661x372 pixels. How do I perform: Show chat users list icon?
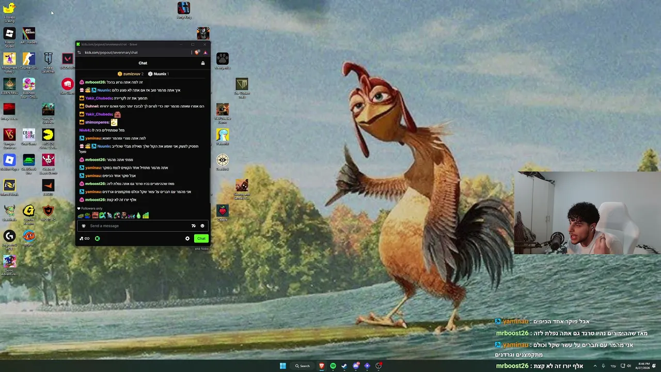coord(203,63)
